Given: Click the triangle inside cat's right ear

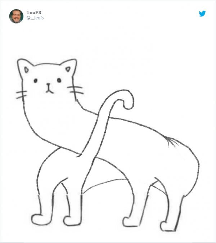Looking at the screenshot, I should click(68, 69).
